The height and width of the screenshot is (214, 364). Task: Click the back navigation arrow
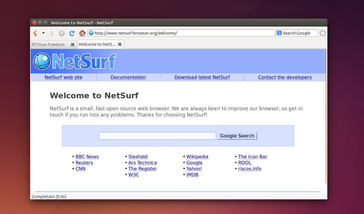pos(35,33)
